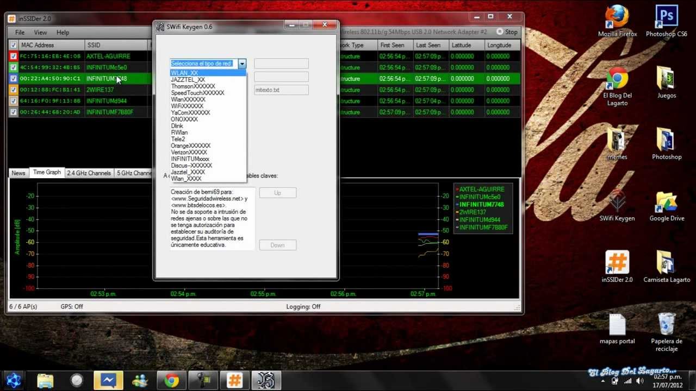The width and height of the screenshot is (696, 391).
Task: Click the Down button in SWifi Keygen
Action: point(277,245)
